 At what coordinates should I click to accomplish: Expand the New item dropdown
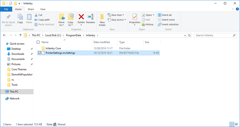coord(116,15)
